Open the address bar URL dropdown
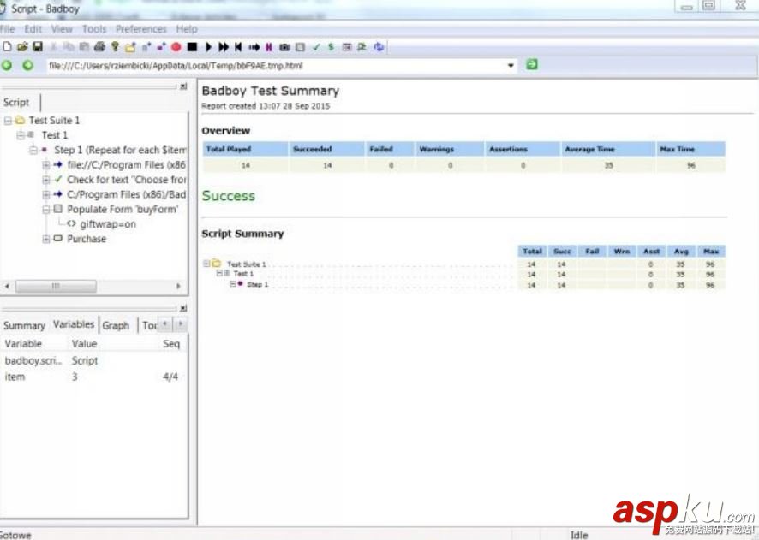Image resolution: width=759 pixels, height=540 pixels. pos(511,65)
